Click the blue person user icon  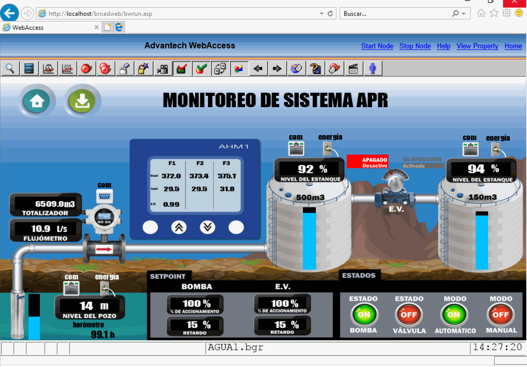point(372,69)
